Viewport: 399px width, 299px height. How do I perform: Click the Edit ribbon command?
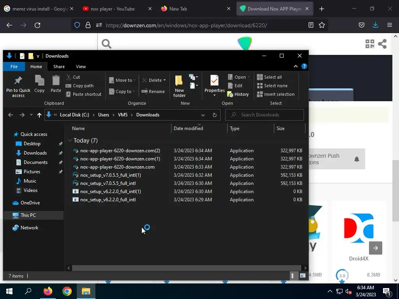[235, 86]
